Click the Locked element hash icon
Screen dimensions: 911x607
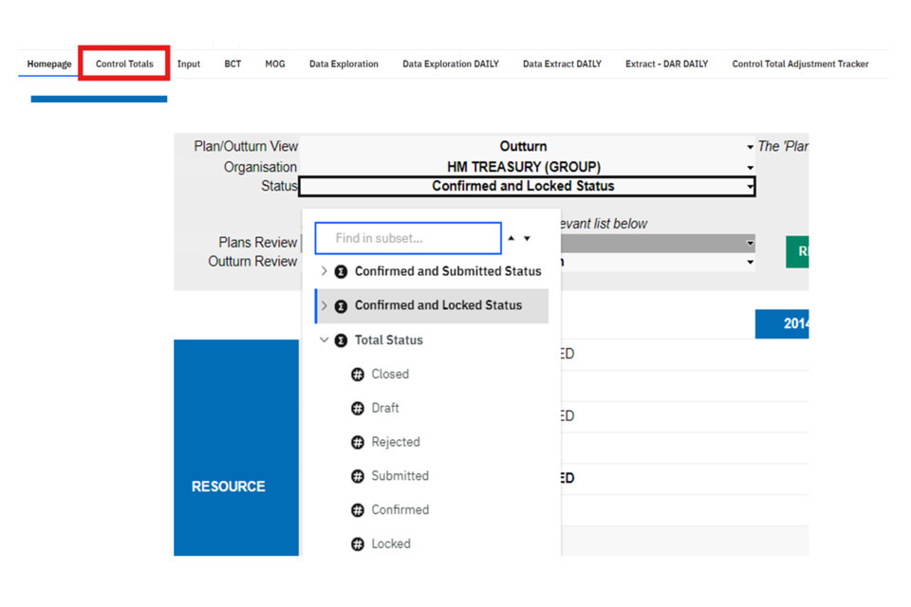[358, 544]
